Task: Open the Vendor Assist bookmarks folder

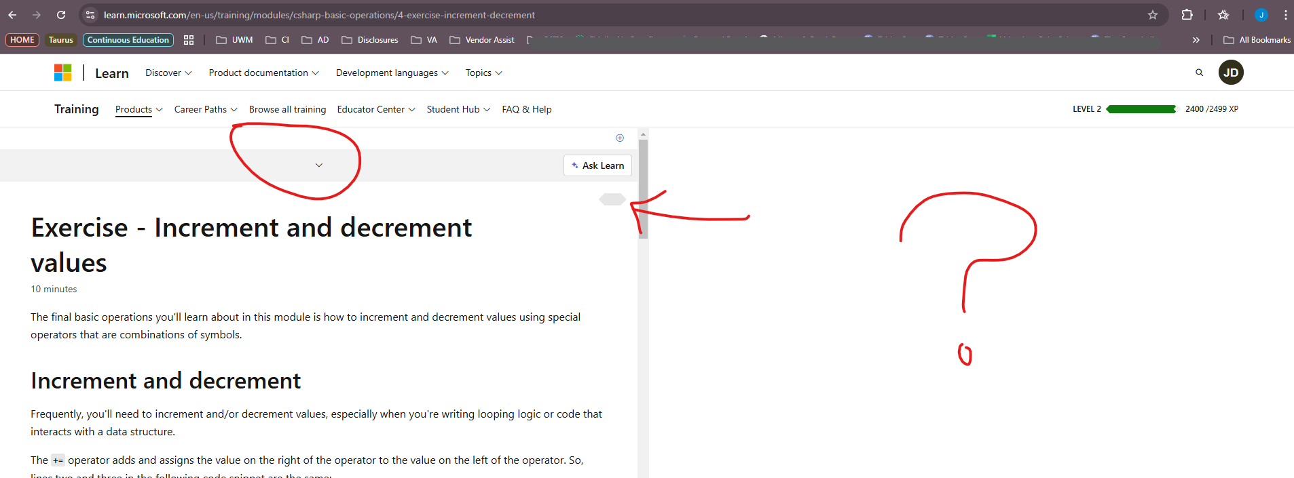Action: pos(482,40)
